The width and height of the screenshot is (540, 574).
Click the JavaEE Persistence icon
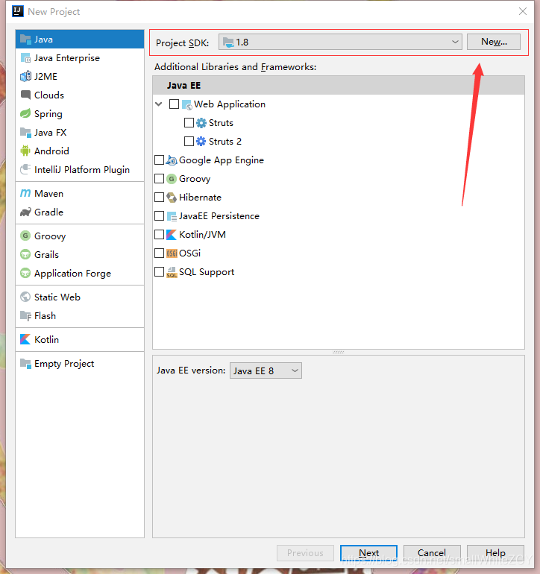172,216
